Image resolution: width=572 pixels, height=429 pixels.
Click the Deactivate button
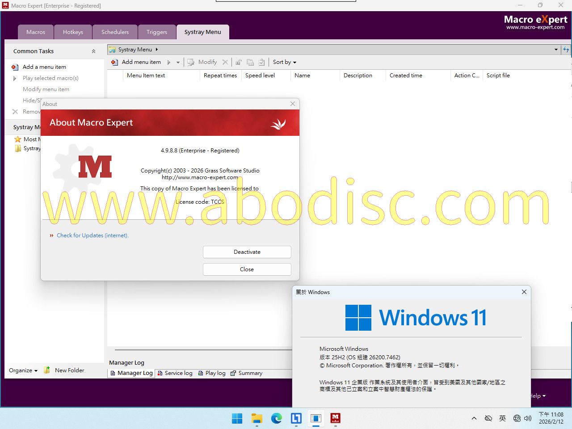tap(247, 252)
